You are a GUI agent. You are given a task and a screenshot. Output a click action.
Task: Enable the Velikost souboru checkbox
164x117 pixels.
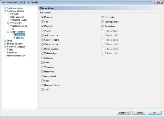pyautogui.click(x=43, y=44)
